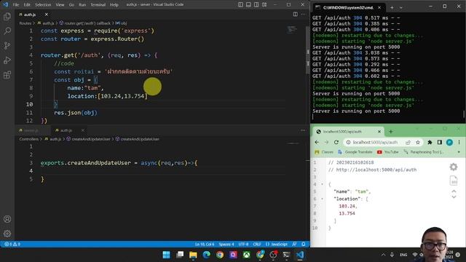Open the Chrome extensions puzzle icon
The image size is (466, 262).
tap(430, 143)
